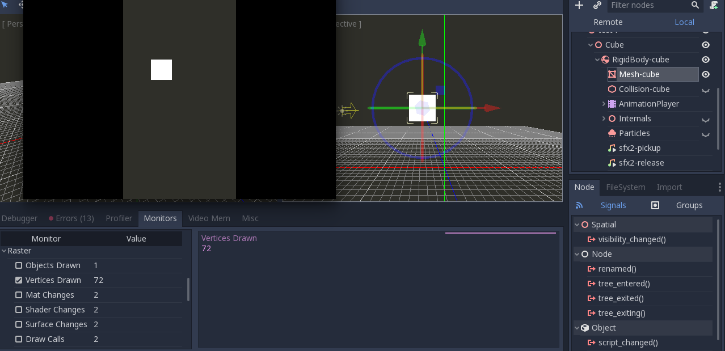The image size is (725, 351).
Task: Click the Mesh-cube MeshInstance icon
Action: tap(612, 74)
